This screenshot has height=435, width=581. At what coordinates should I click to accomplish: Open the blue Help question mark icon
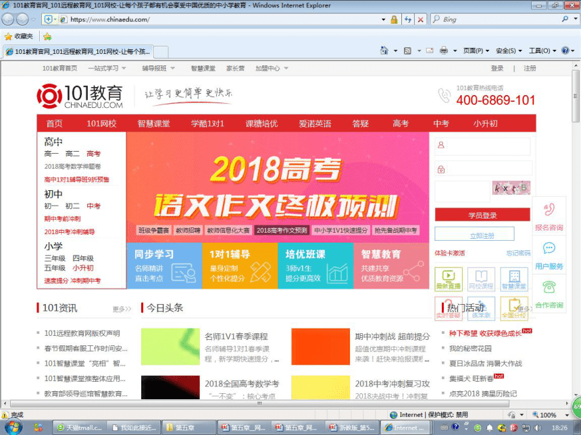[x=565, y=51]
